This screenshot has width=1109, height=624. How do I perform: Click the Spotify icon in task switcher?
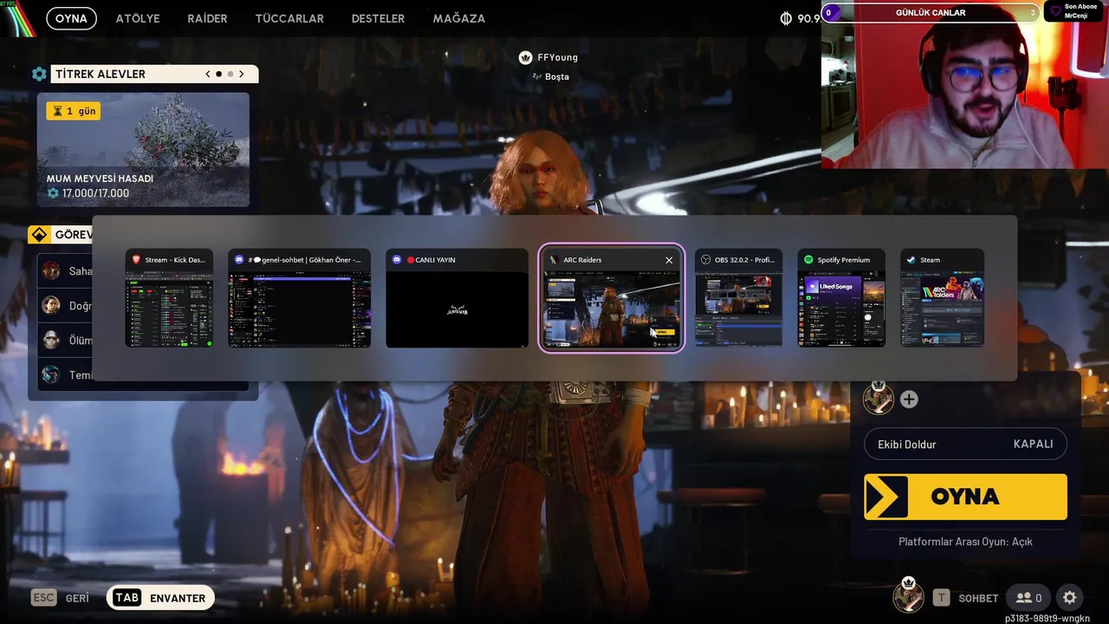tap(808, 260)
